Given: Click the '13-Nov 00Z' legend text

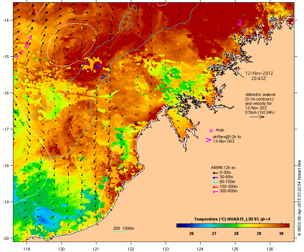Looking at the screenshot, I should pos(224,141).
